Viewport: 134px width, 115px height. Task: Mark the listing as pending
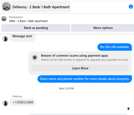click(x=36, y=28)
